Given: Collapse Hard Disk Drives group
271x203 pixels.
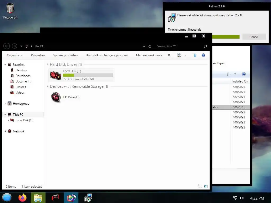Looking at the screenshot, I should click(x=48, y=64).
